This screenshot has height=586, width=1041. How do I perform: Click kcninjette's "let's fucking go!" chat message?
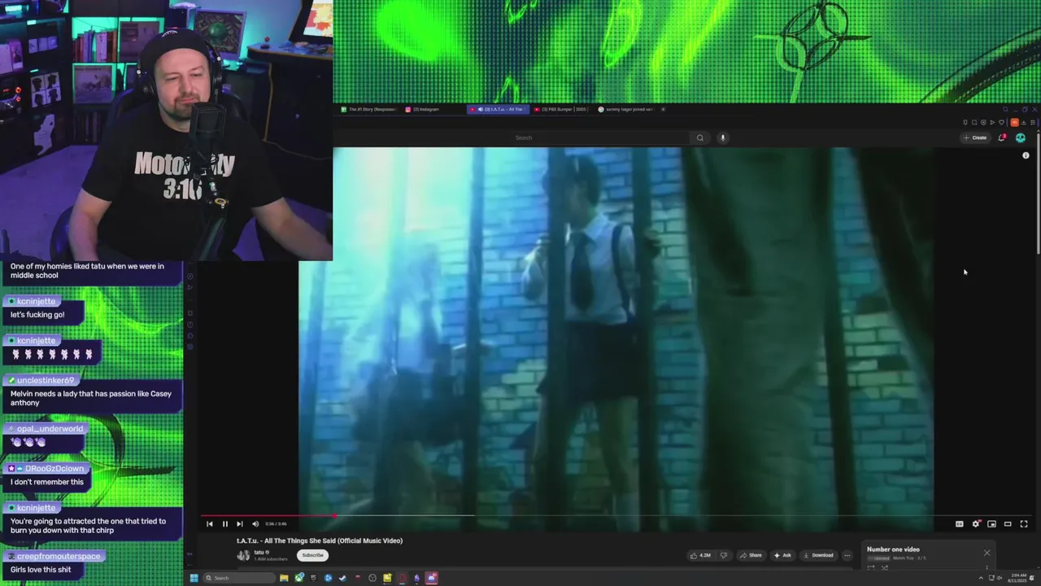(37, 314)
